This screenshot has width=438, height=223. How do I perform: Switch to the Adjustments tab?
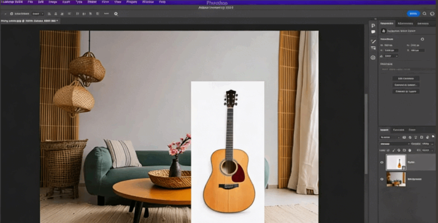(x=405, y=23)
